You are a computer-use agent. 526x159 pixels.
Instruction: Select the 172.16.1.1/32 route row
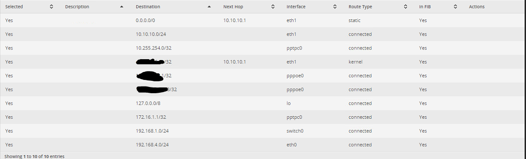click(263, 117)
